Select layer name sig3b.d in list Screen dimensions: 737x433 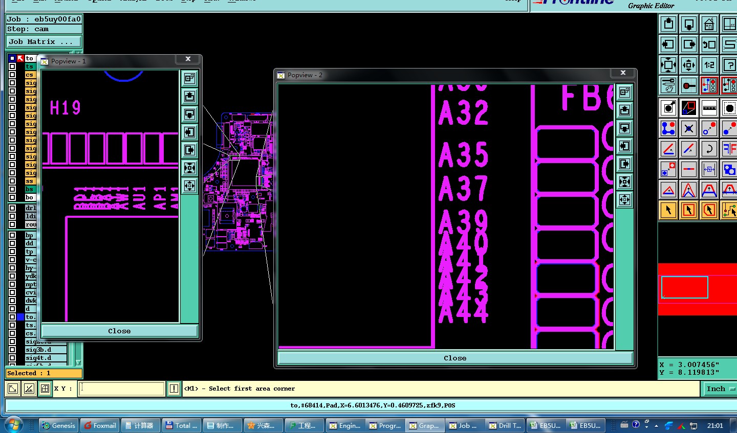pos(46,350)
